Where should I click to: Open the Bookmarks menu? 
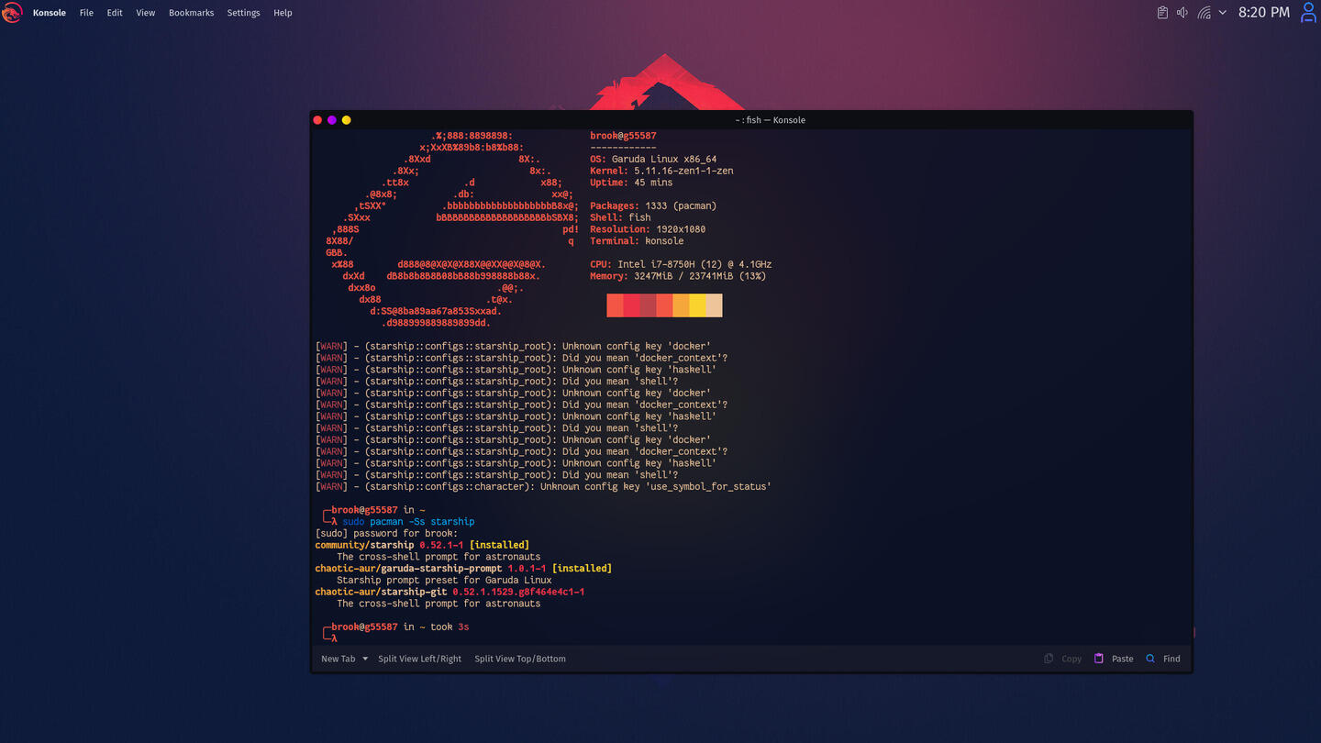tap(191, 13)
